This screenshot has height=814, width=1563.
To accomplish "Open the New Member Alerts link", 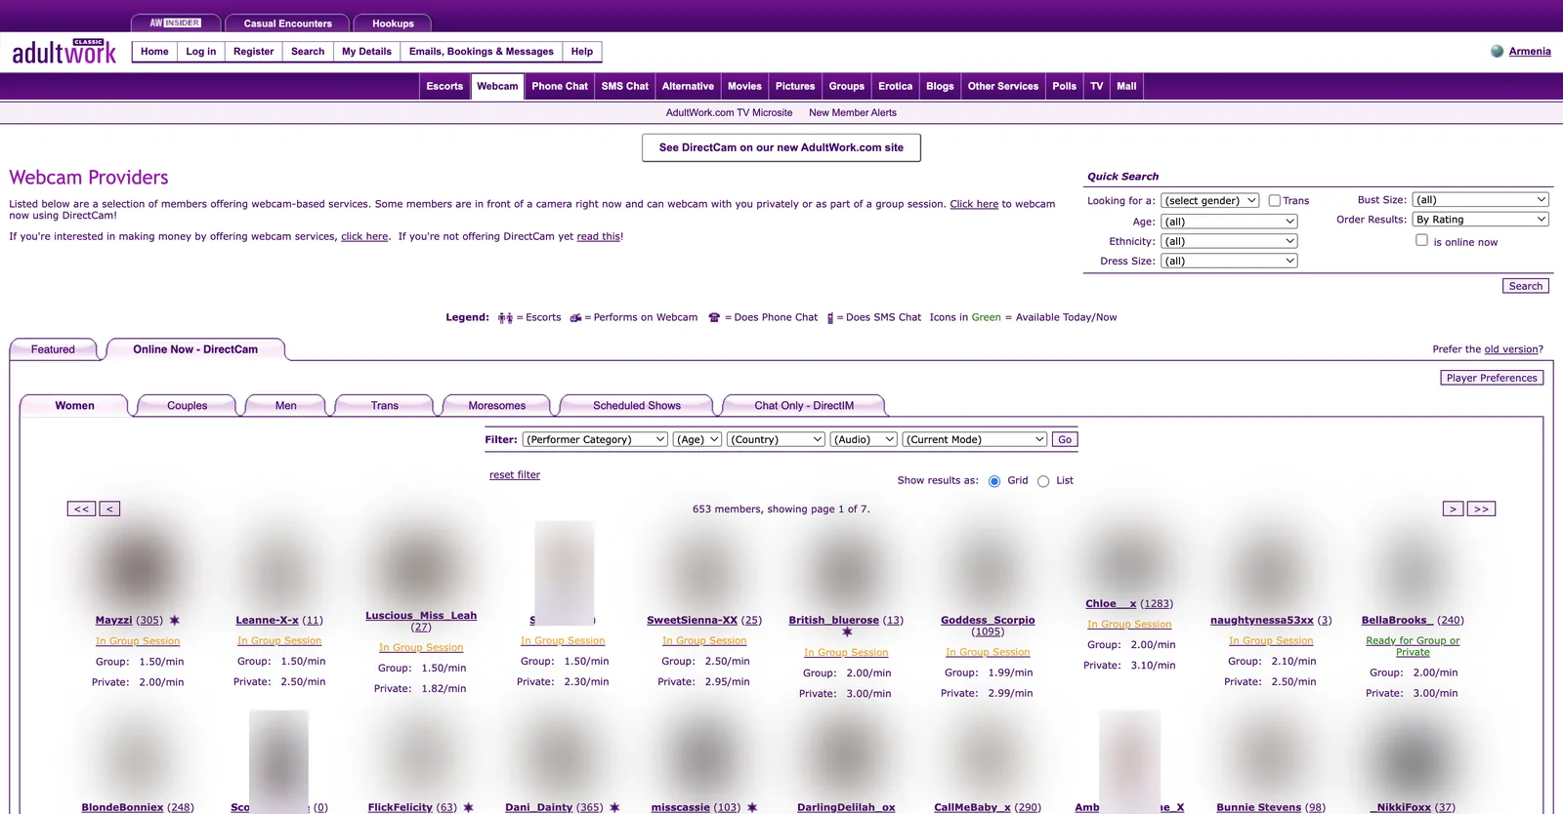I will [853, 113].
